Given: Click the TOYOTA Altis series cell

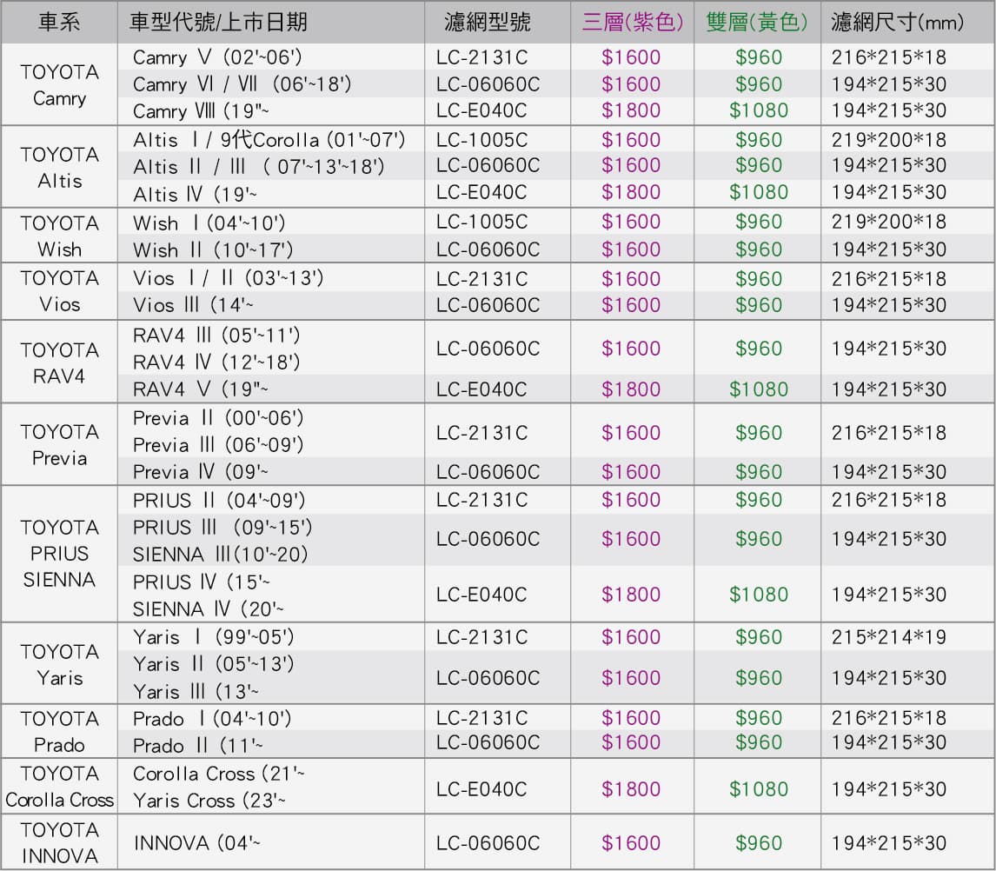Looking at the screenshot, I should (59, 168).
